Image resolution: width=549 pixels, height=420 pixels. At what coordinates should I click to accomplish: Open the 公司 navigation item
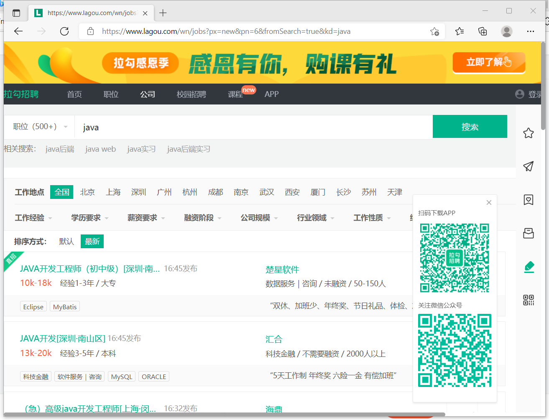point(148,94)
